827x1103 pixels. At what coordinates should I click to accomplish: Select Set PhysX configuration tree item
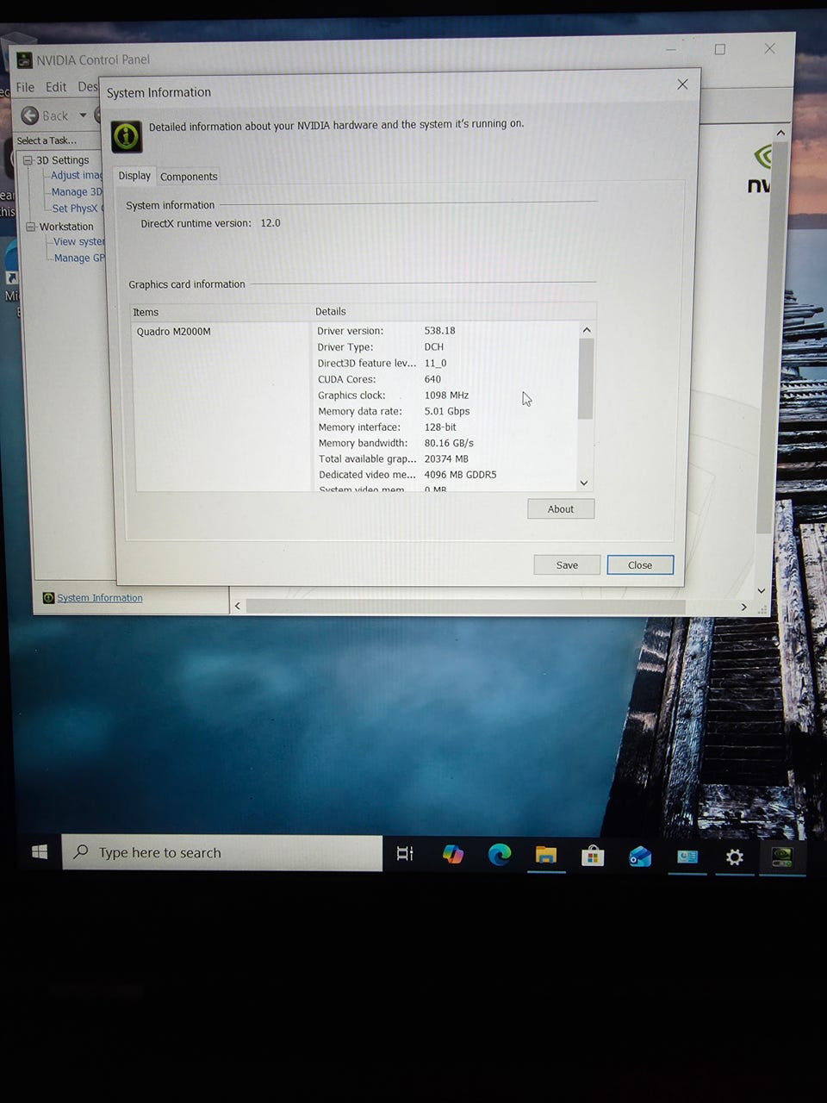78,209
